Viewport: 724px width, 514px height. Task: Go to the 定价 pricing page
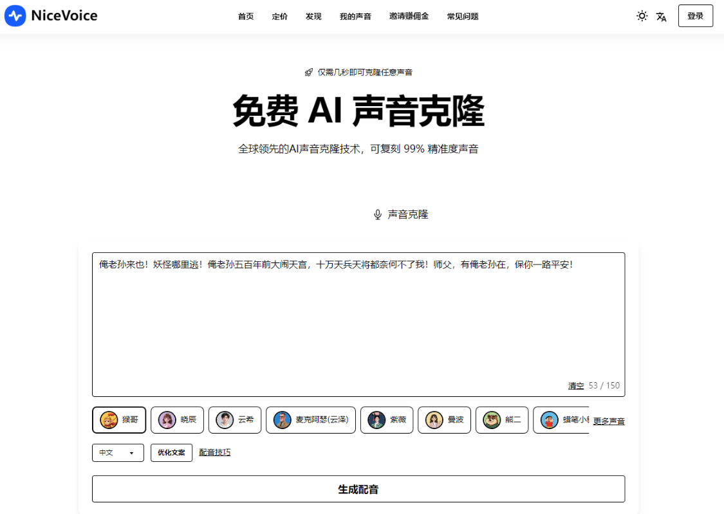pyautogui.click(x=279, y=17)
